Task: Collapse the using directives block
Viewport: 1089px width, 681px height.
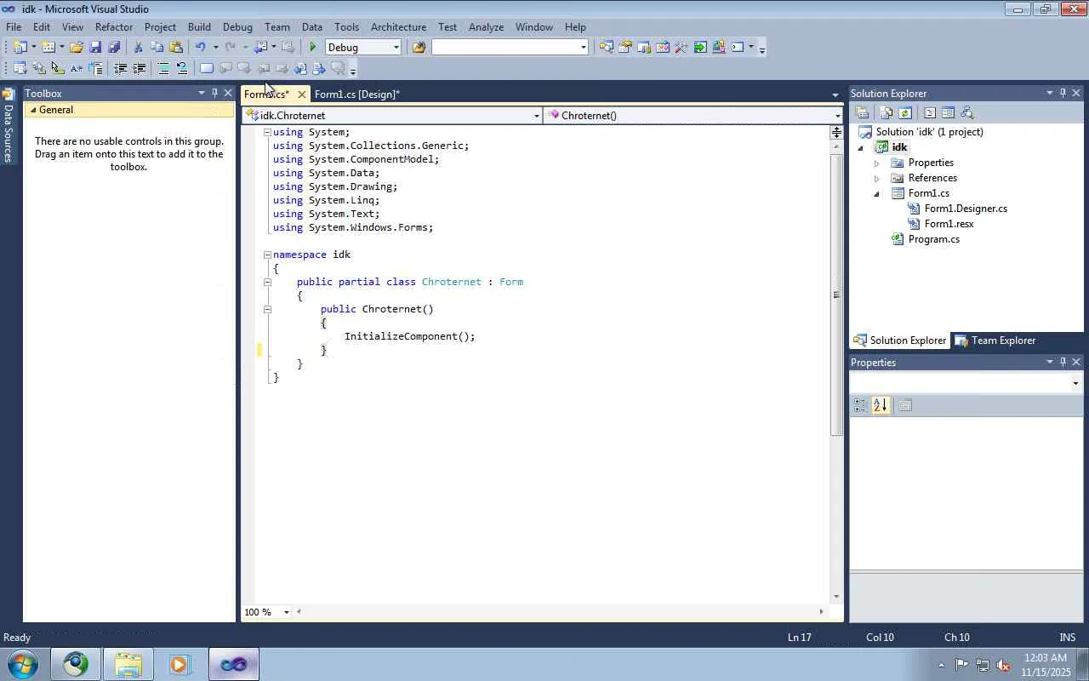Action: (x=267, y=132)
